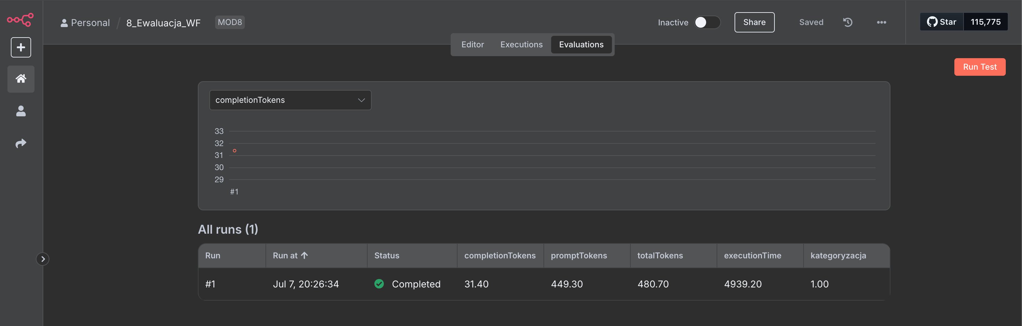This screenshot has width=1022, height=326.
Task: Click the 4939.20 executionTime value
Action: tap(743, 284)
